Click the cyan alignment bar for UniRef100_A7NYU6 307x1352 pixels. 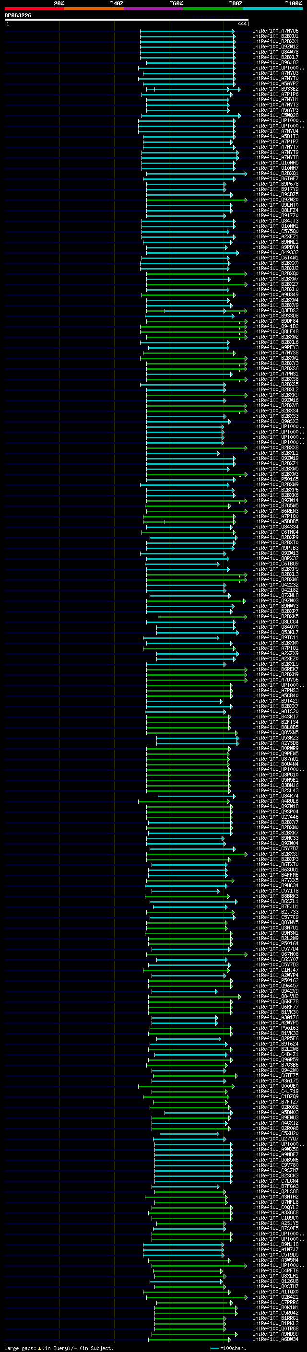pyautogui.click(x=187, y=31)
